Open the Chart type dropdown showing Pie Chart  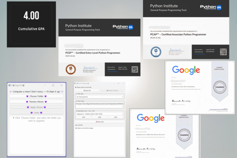100,96
